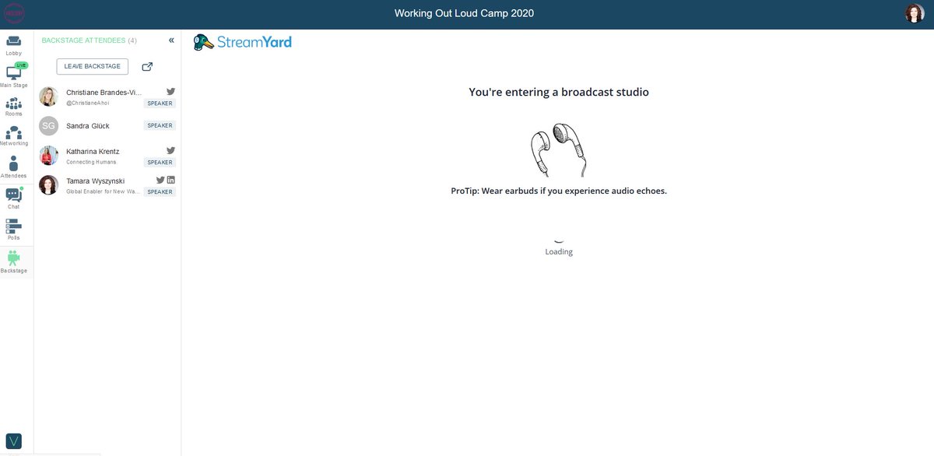934x456 pixels.
Task: Click the ProTip earbuds text
Action: [x=559, y=191]
